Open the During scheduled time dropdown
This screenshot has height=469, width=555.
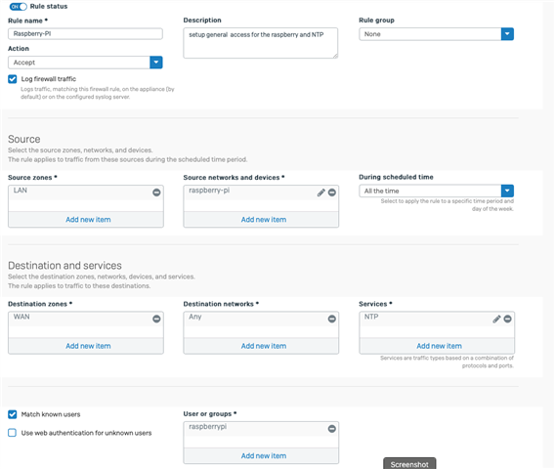436,191
